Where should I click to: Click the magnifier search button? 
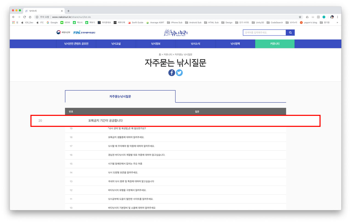coord(290,32)
